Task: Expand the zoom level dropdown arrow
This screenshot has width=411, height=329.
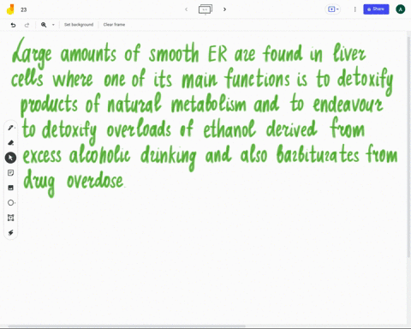Action: click(x=53, y=25)
